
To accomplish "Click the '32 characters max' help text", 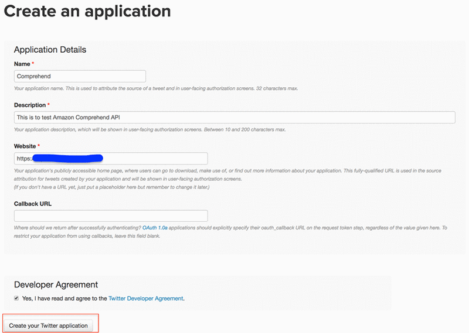I will pyautogui.click(x=277, y=88).
